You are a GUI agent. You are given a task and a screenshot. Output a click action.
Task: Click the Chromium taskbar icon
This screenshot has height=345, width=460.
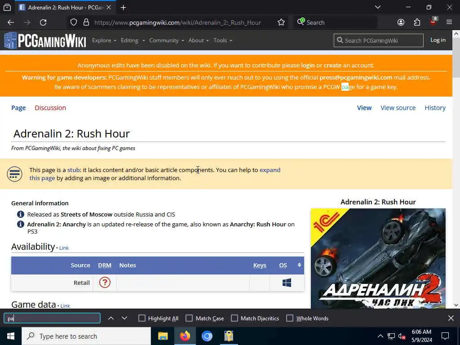point(207,336)
